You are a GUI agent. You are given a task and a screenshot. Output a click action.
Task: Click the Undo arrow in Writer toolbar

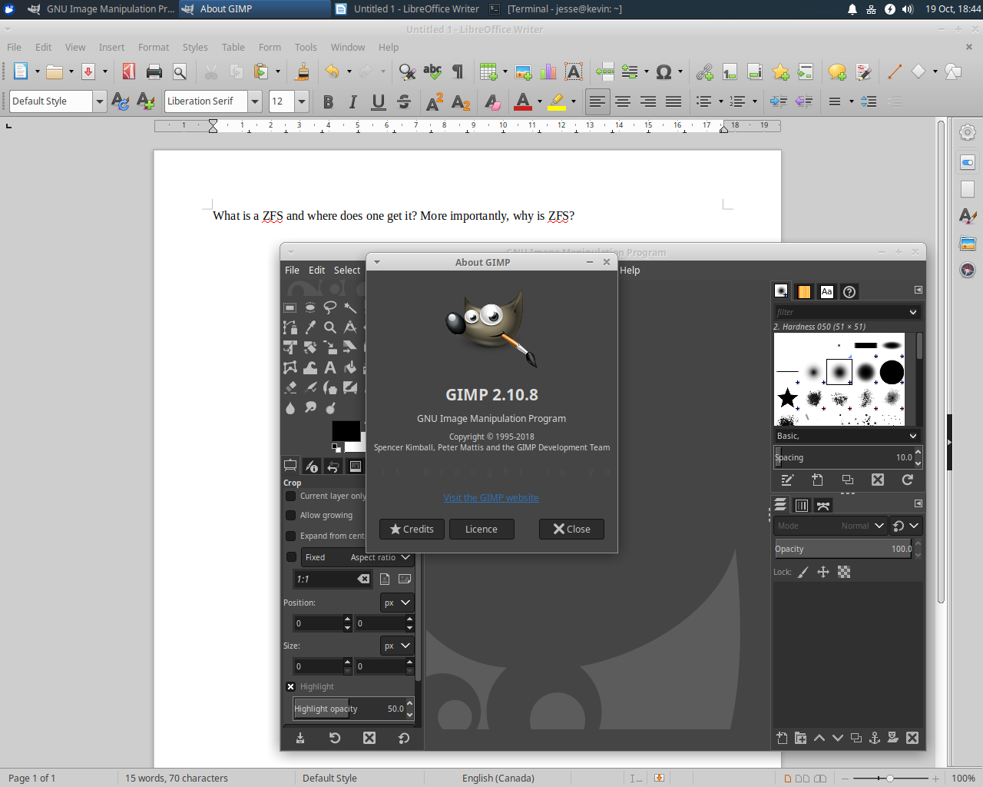tap(332, 71)
